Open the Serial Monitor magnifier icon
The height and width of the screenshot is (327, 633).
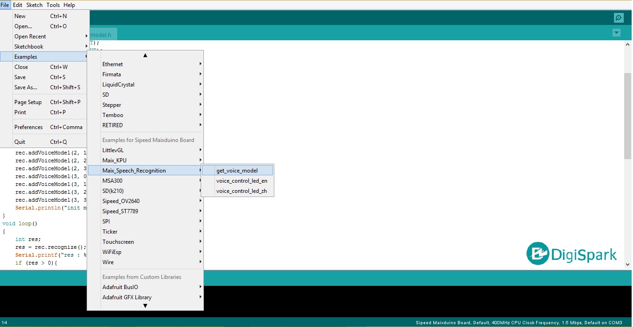(x=619, y=18)
